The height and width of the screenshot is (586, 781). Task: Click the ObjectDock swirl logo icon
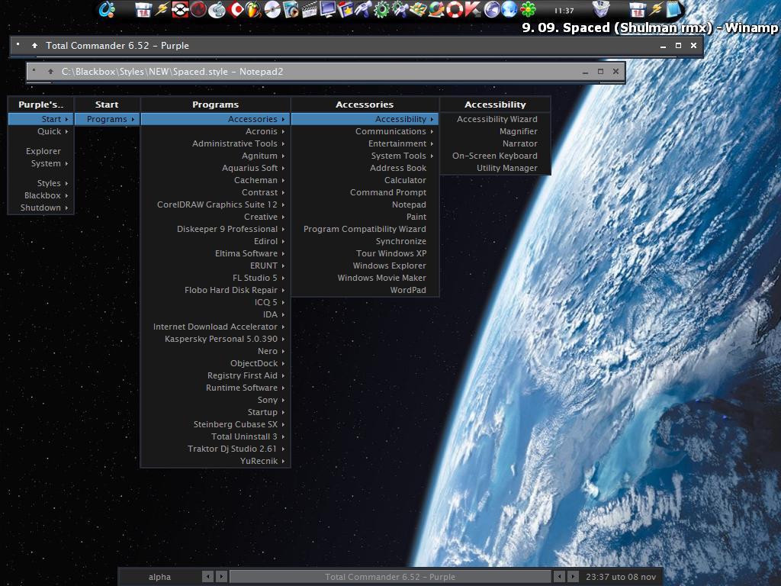[x=107, y=9]
